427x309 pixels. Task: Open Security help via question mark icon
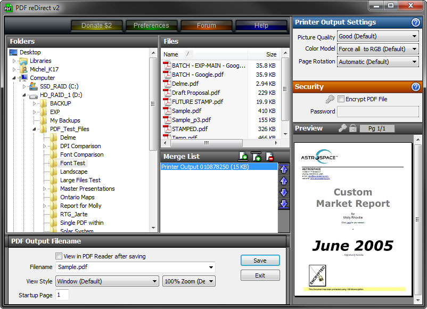pos(416,86)
